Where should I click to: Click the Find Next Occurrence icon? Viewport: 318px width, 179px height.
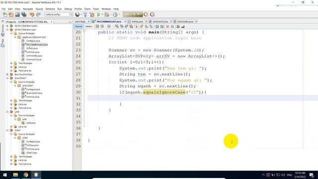tap(126, 26)
